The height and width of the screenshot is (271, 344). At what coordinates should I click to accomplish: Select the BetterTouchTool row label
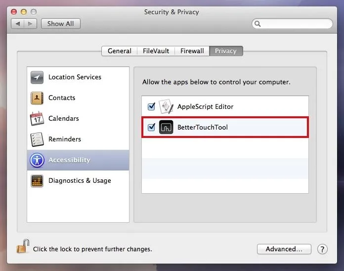203,127
